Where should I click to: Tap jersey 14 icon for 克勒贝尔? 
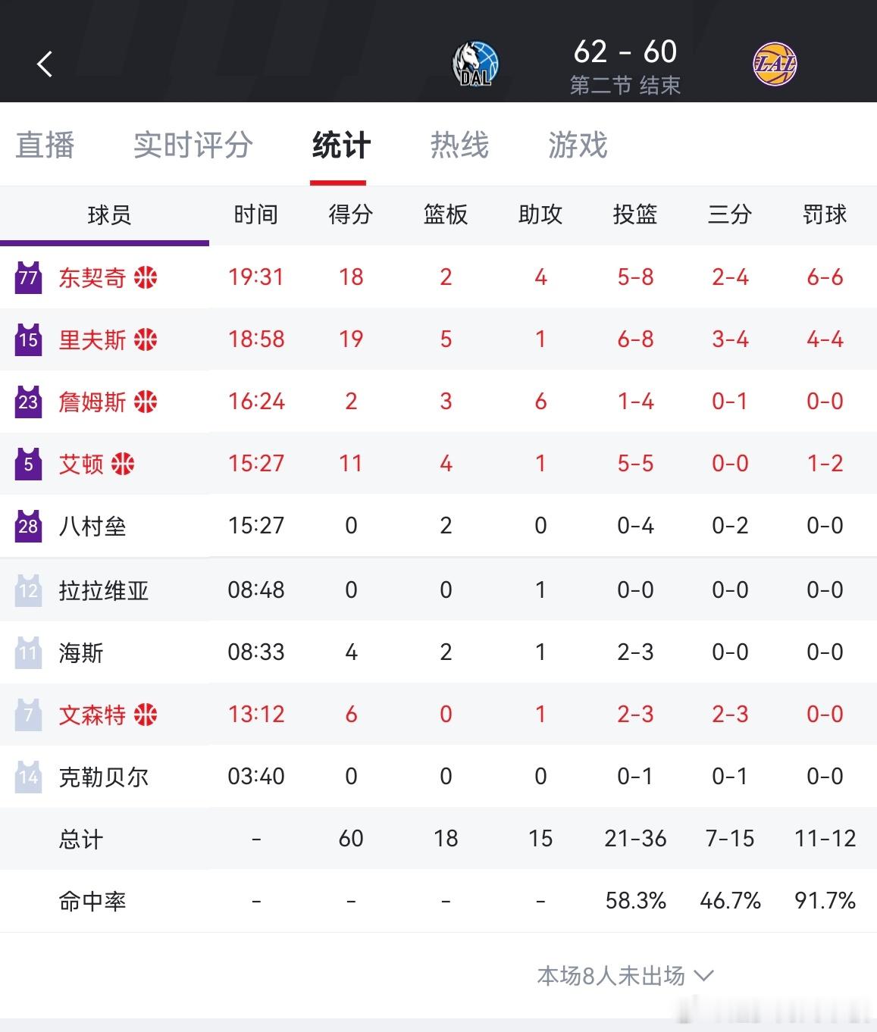(28, 777)
